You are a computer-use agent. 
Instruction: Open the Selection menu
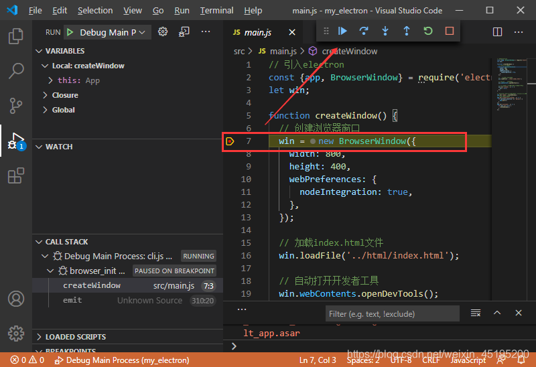click(95, 11)
